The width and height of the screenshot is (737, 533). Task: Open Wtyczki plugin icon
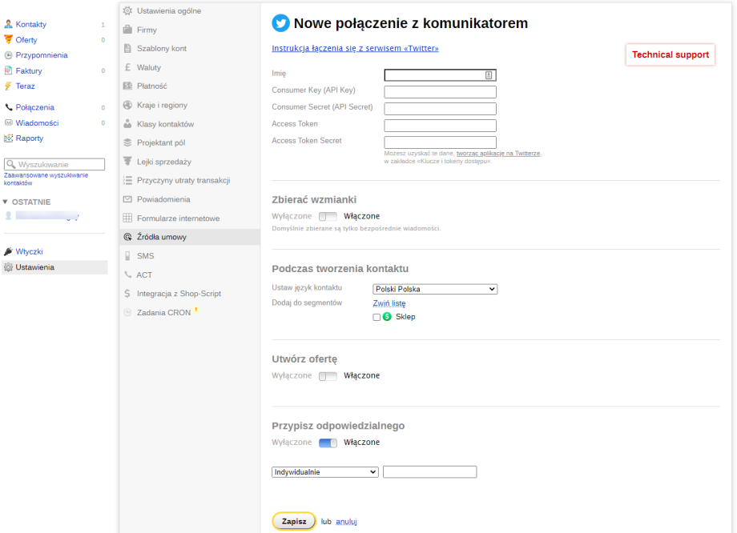(9, 251)
